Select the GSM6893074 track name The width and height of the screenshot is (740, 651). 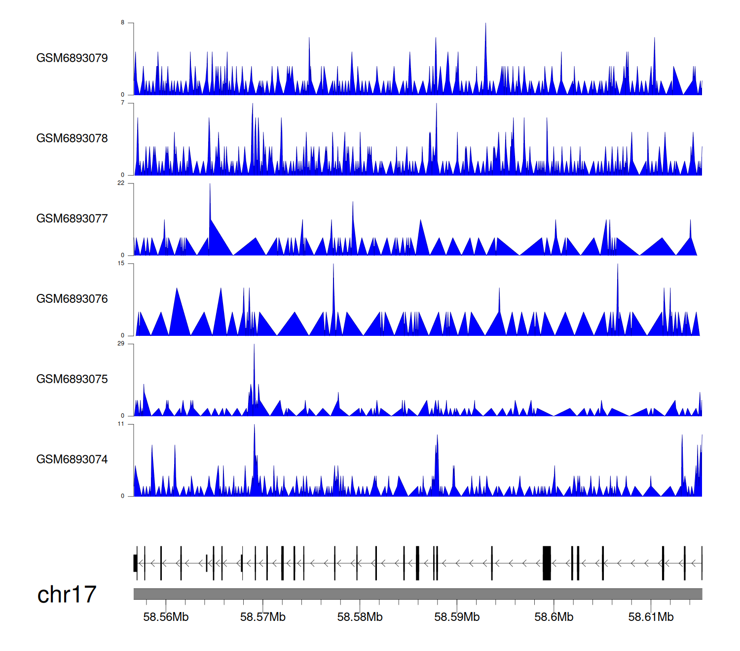click(x=72, y=460)
